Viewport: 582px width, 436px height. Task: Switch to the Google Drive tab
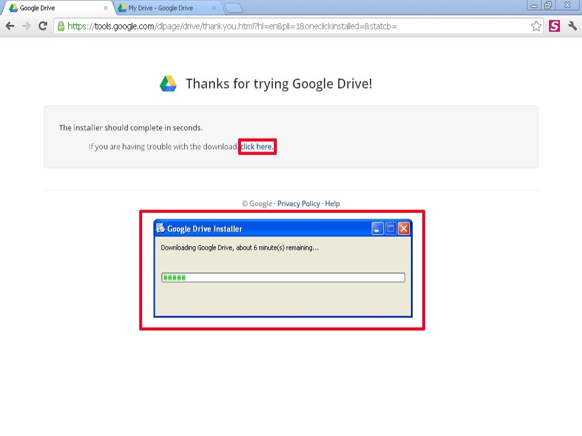[x=56, y=8]
